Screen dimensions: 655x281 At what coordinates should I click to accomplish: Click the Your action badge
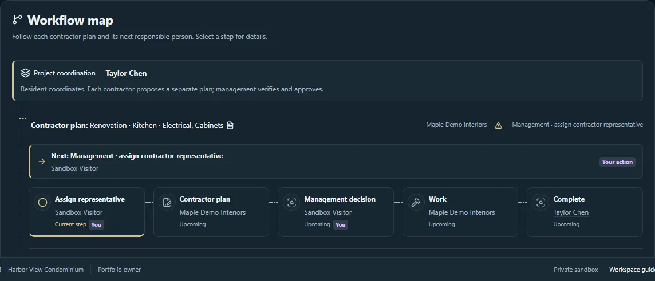[x=617, y=162]
